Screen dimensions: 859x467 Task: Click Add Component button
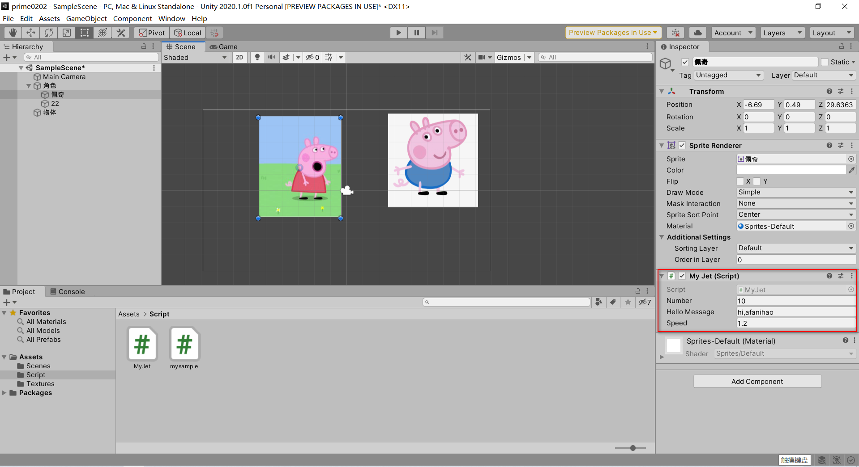(x=757, y=381)
